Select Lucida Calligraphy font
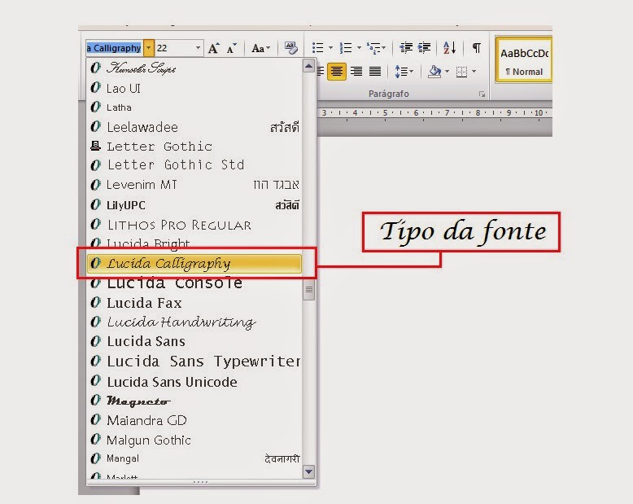The width and height of the screenshot is (633, 504). tap(194, 264)
